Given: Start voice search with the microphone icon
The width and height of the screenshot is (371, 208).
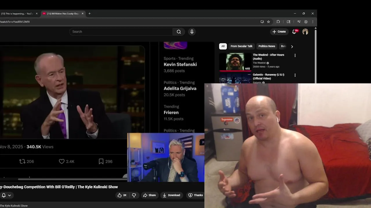Looking at the screenshot, I should 192,32.
